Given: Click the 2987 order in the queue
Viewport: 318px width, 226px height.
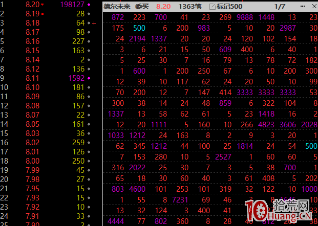Looking at the screenshot, I should pyautogui.click(x=288, y=28).
